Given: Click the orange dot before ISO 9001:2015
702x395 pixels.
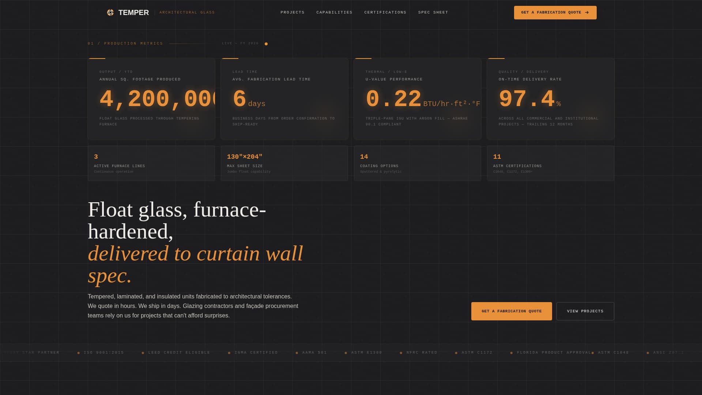Looking at the screenshot, I should click(79, 353).
